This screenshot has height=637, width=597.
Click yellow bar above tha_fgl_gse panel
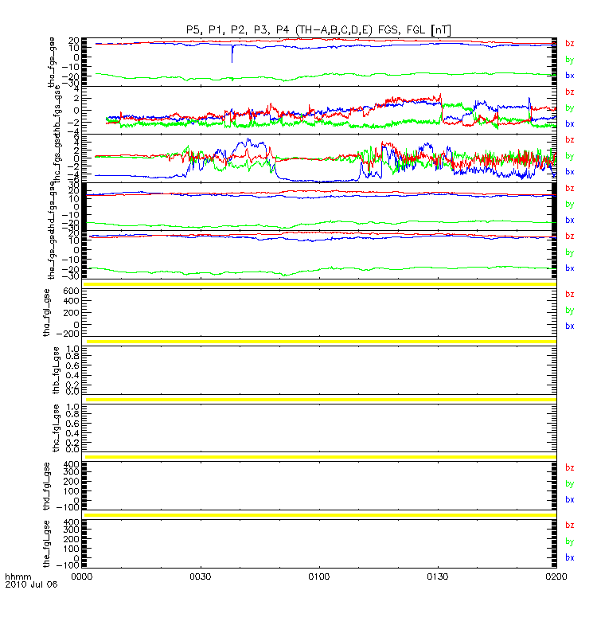pyautogui.click(x=320, y=284)
